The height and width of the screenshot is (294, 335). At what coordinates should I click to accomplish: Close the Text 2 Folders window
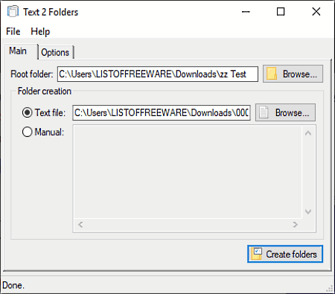[x=316, y=12]
